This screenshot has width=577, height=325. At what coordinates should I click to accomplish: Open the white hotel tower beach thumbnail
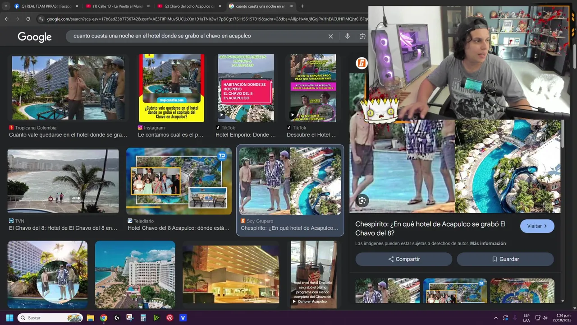tap(135, 274)
